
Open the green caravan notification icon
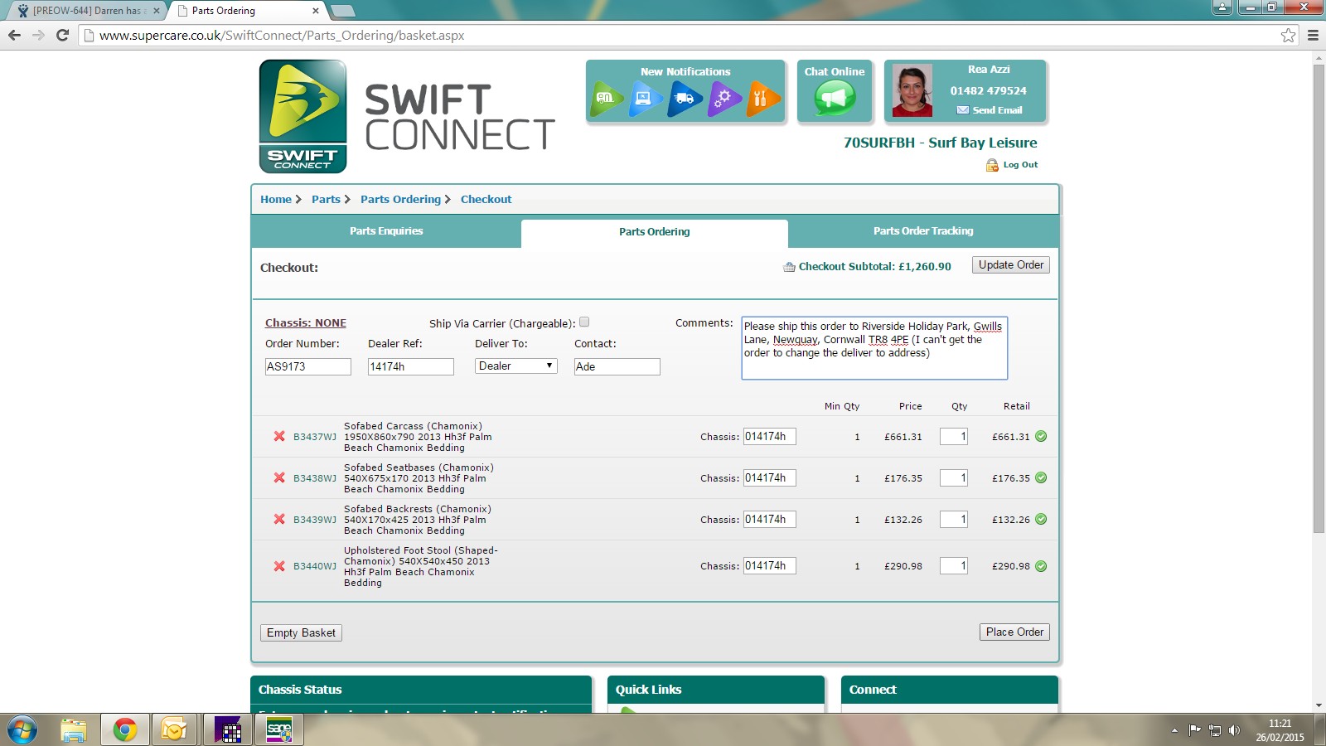click(606, 99)
